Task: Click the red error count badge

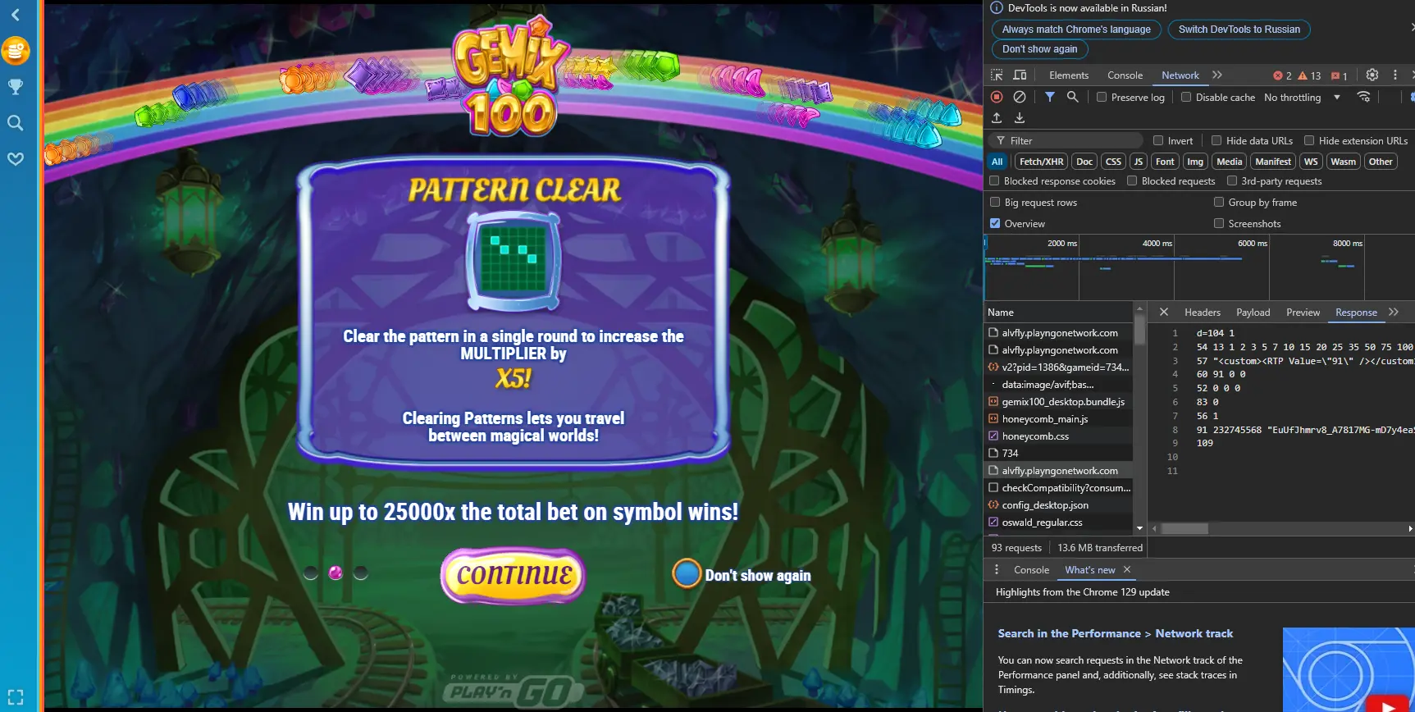Action: (x=1282, y=75)
